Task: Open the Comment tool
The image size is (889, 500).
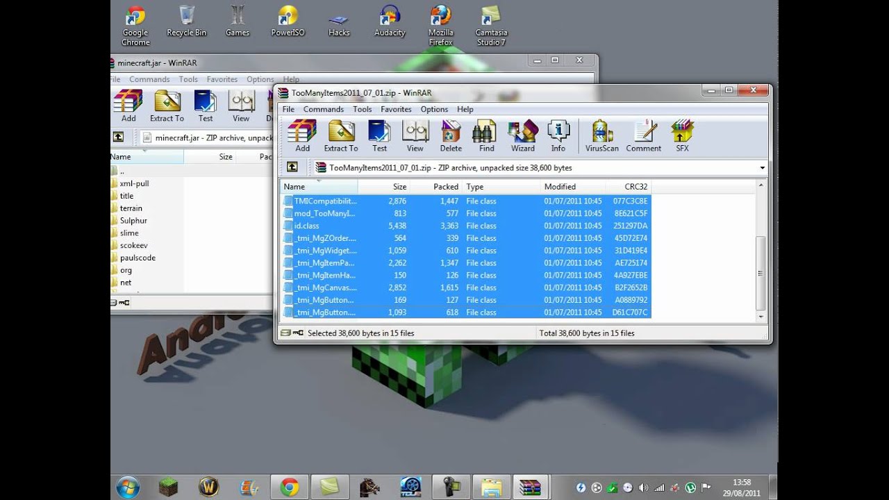Action: 644,135
